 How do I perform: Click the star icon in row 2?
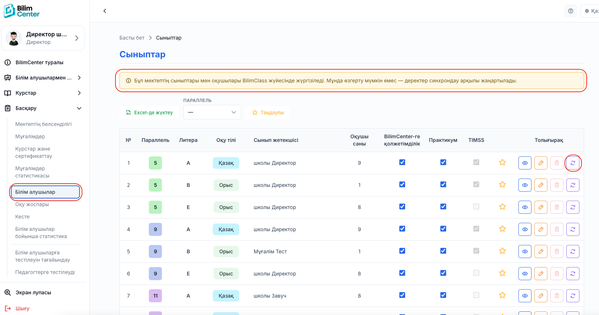pyautogui.click(x=502, y=184)
